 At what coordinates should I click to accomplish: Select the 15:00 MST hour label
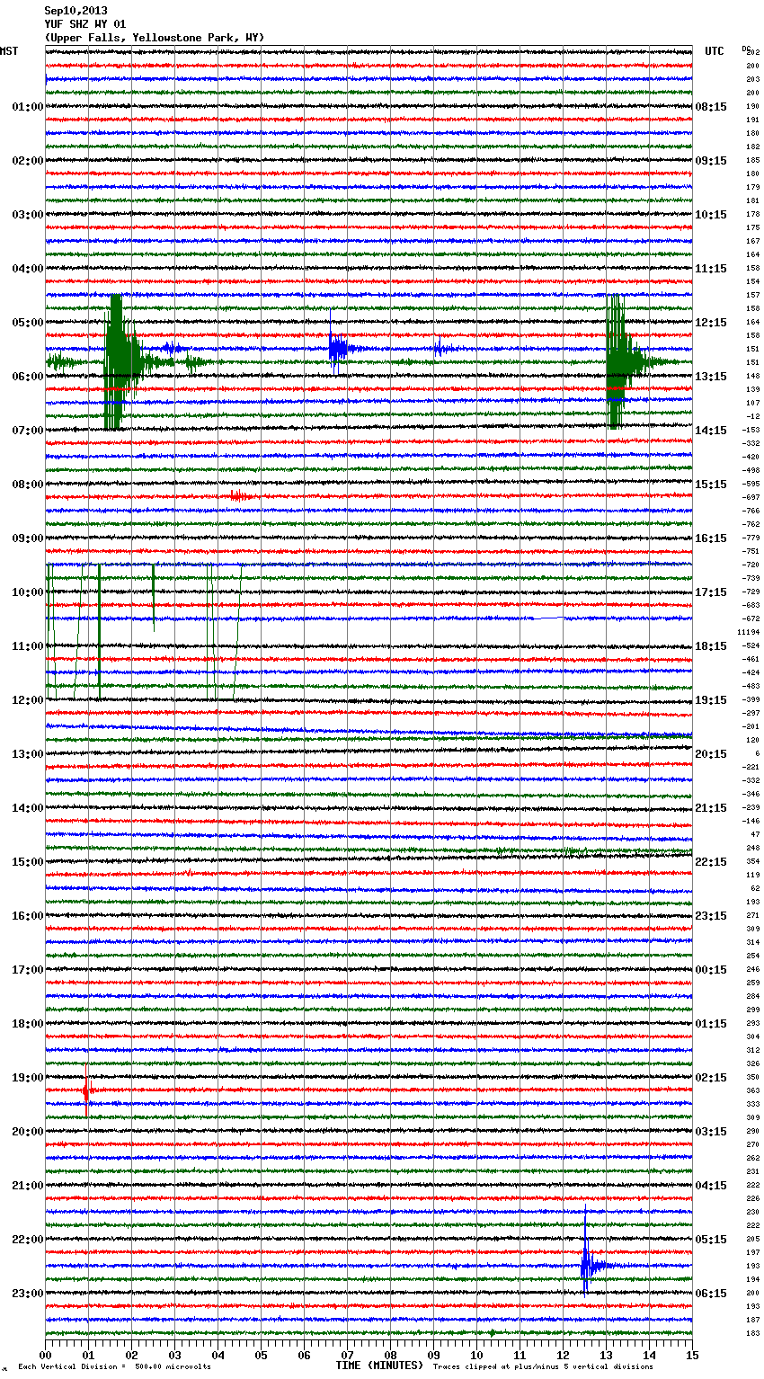point(28,862)
